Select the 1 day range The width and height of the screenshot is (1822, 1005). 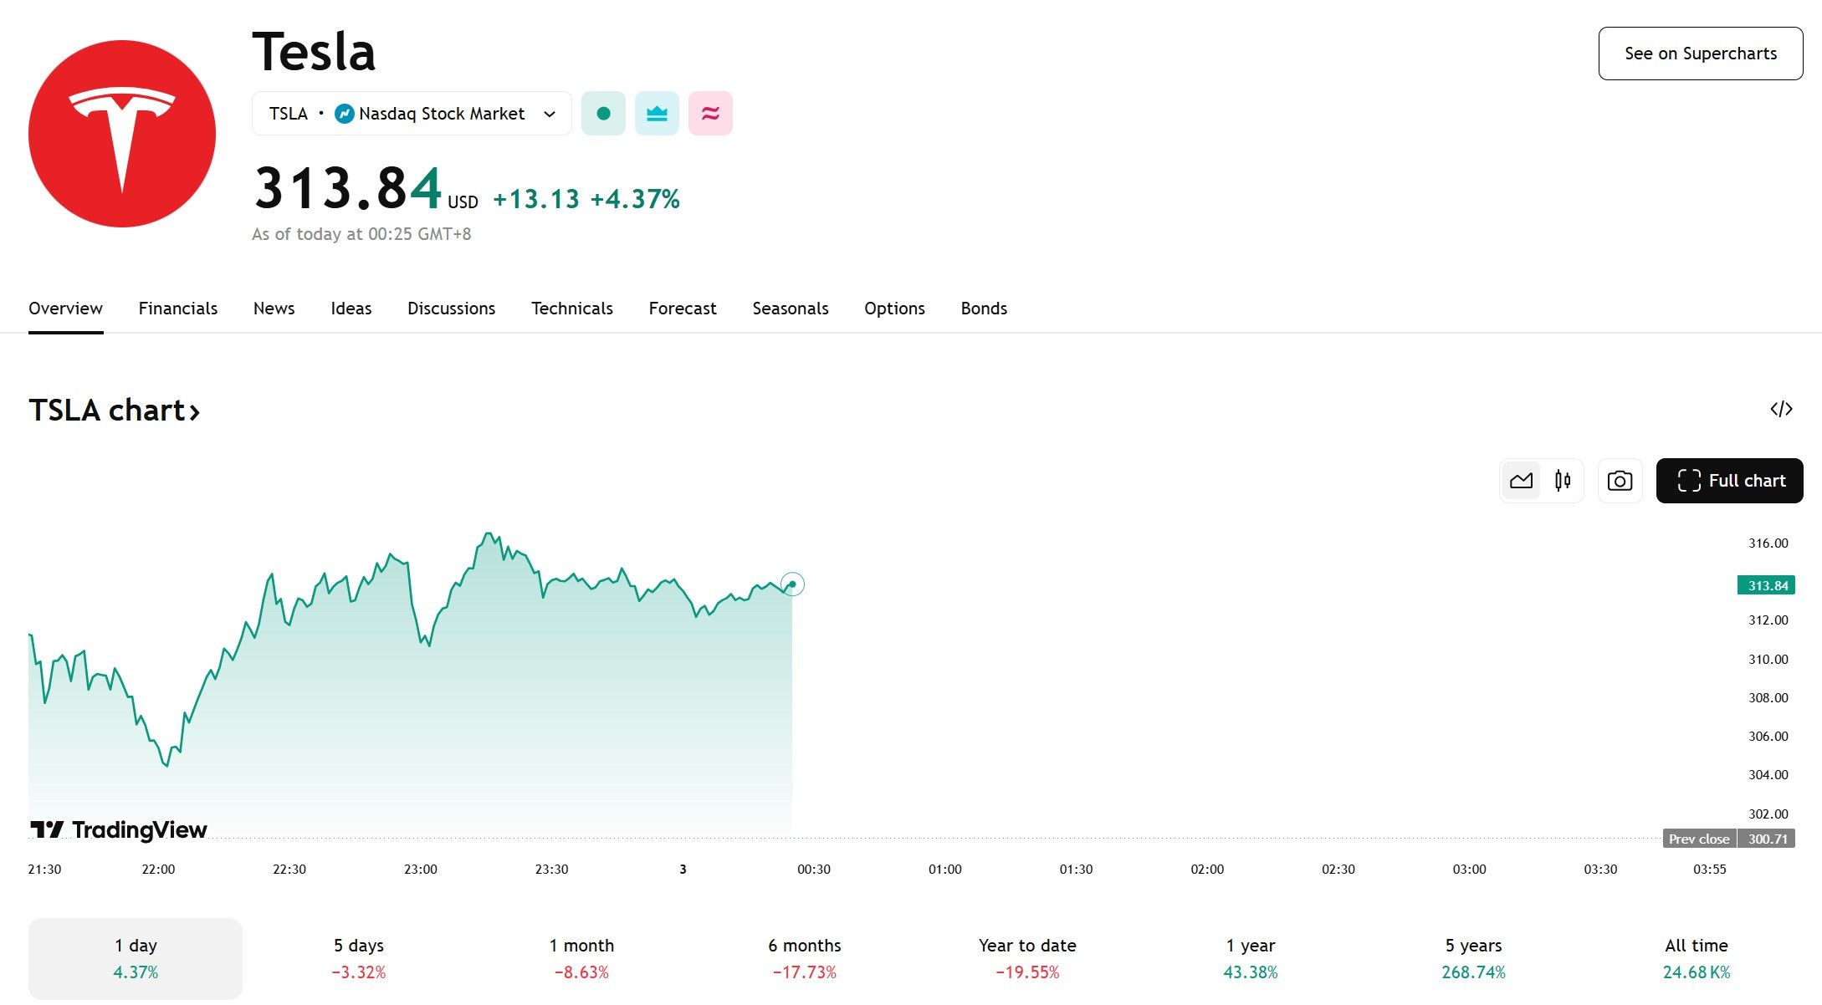(136, 958)
